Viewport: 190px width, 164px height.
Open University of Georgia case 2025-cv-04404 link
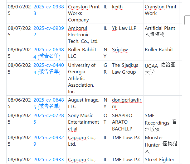[49, 69]
